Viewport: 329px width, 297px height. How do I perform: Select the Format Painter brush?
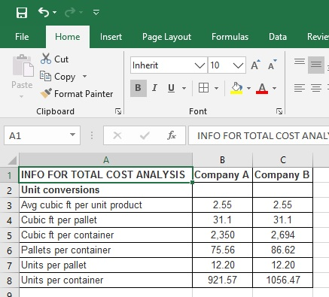click(46, 93)
